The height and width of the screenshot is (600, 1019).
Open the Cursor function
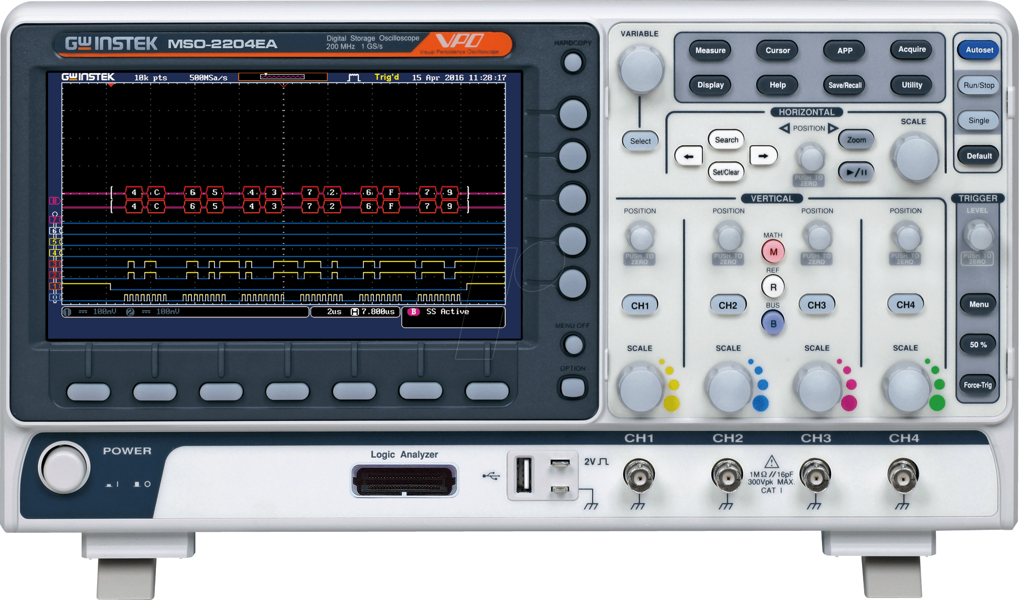(777, 50)
